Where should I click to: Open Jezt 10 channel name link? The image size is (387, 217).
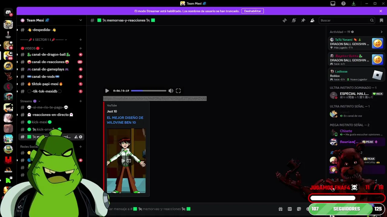point(112,112)
